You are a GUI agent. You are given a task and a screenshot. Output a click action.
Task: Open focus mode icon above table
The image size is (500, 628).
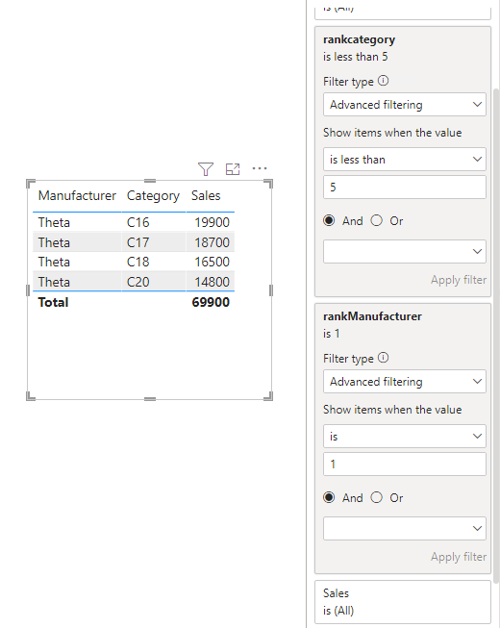(233, 169)
